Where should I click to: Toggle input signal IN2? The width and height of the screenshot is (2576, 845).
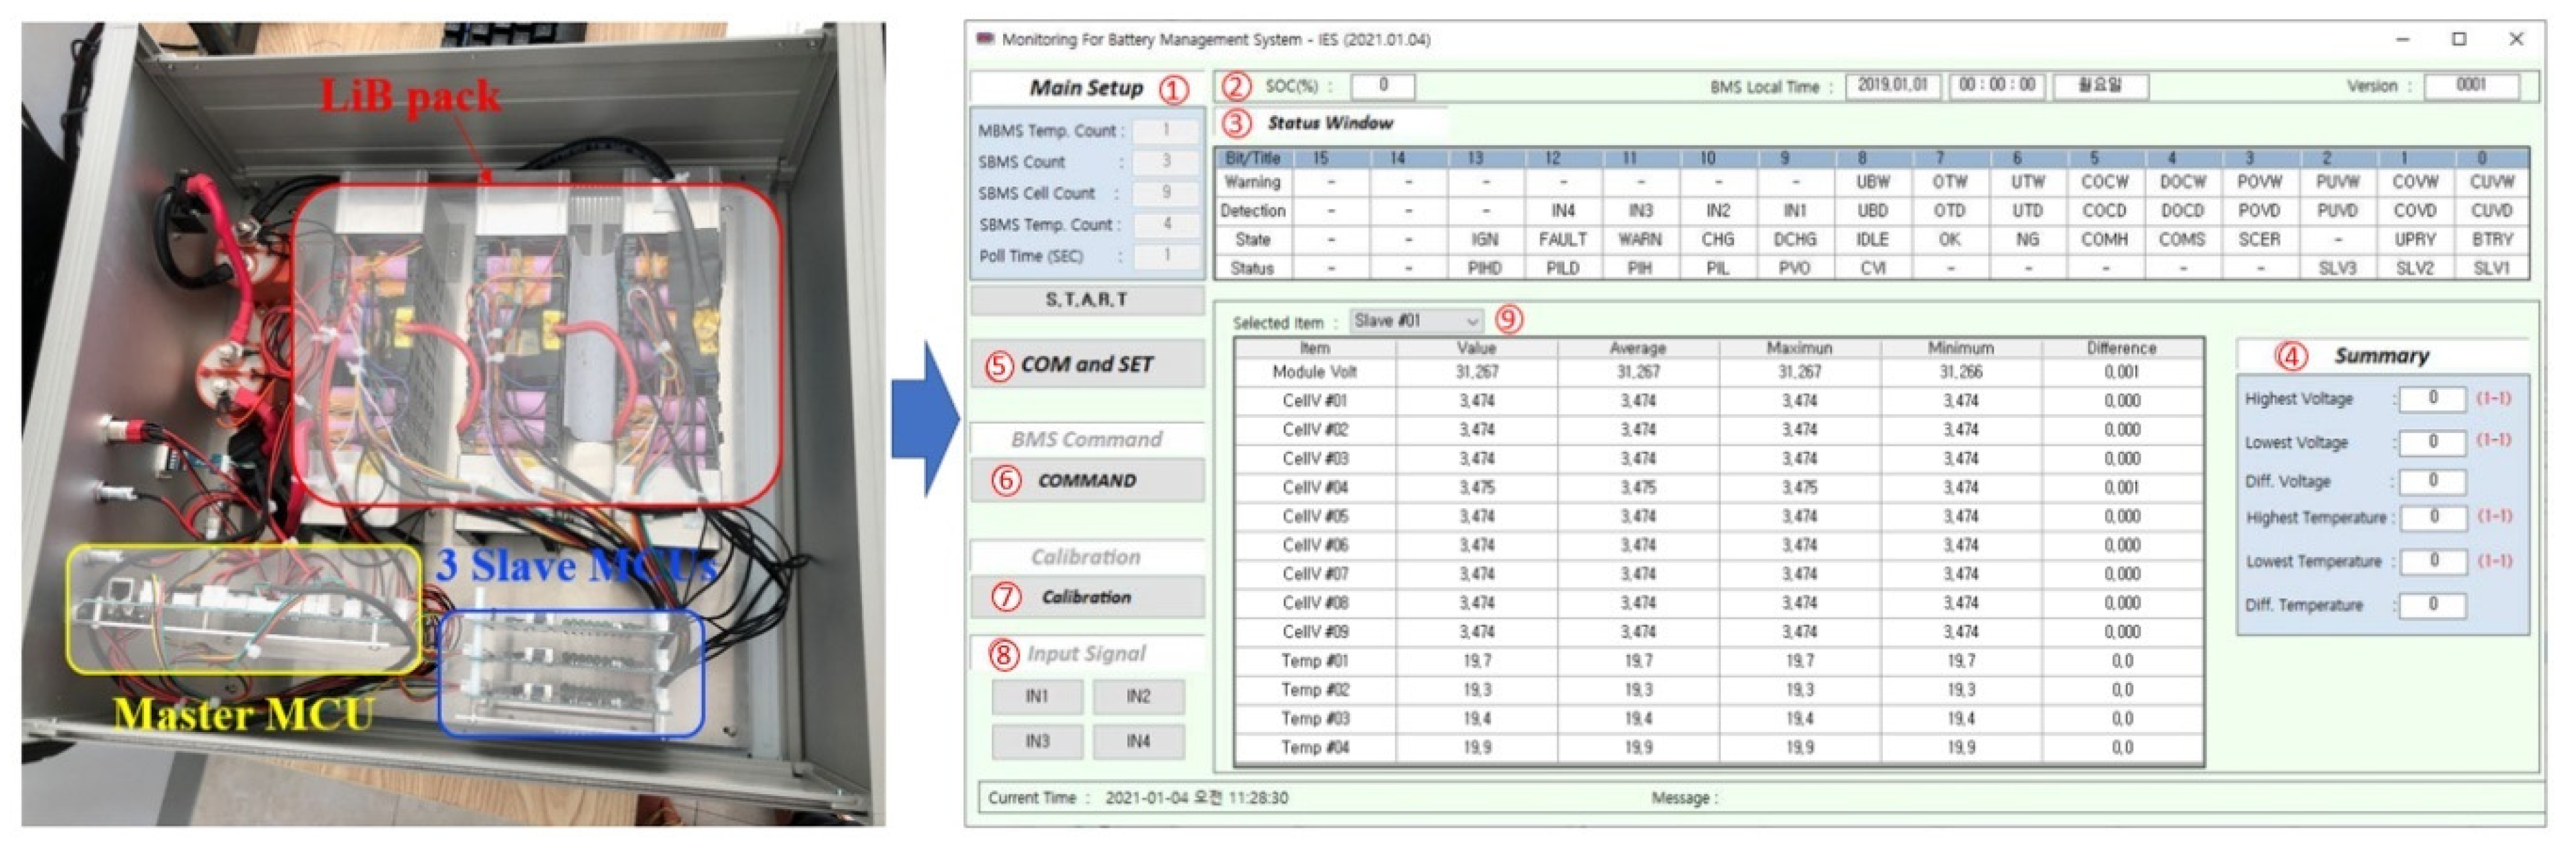tap(1138, 696)
